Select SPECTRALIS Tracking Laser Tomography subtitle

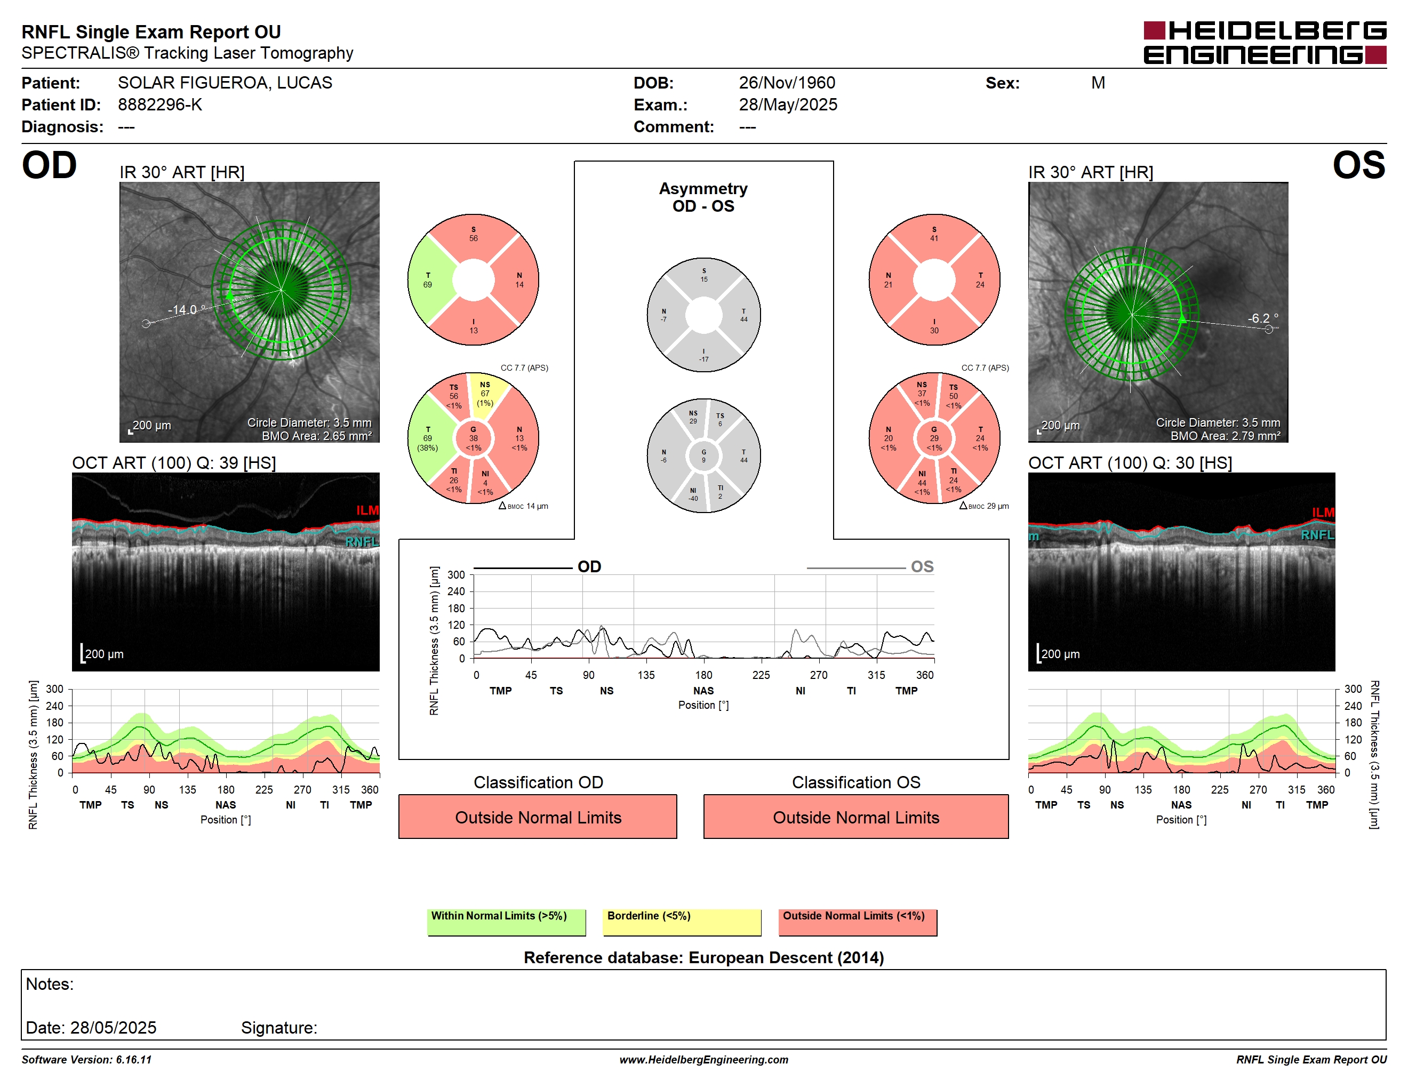tap(187, 53)
